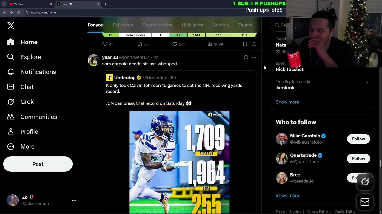Click the Zo profile avatar
Image resolution: width=382 pixels, height=214 pixels.
tap(13, 200)
